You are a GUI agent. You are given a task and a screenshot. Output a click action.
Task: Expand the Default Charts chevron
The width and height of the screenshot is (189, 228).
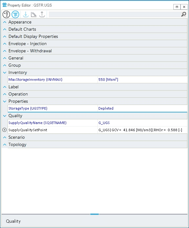tap(5, 29)
